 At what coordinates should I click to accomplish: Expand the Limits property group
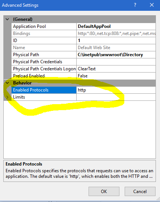click(x=7, y=97)
